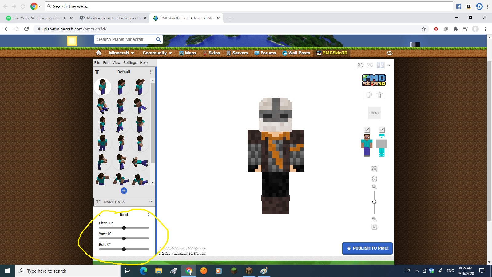Open the Skins nav link
Image resolution: width=492 pixels, height=277 pixels.
(212, 53)
